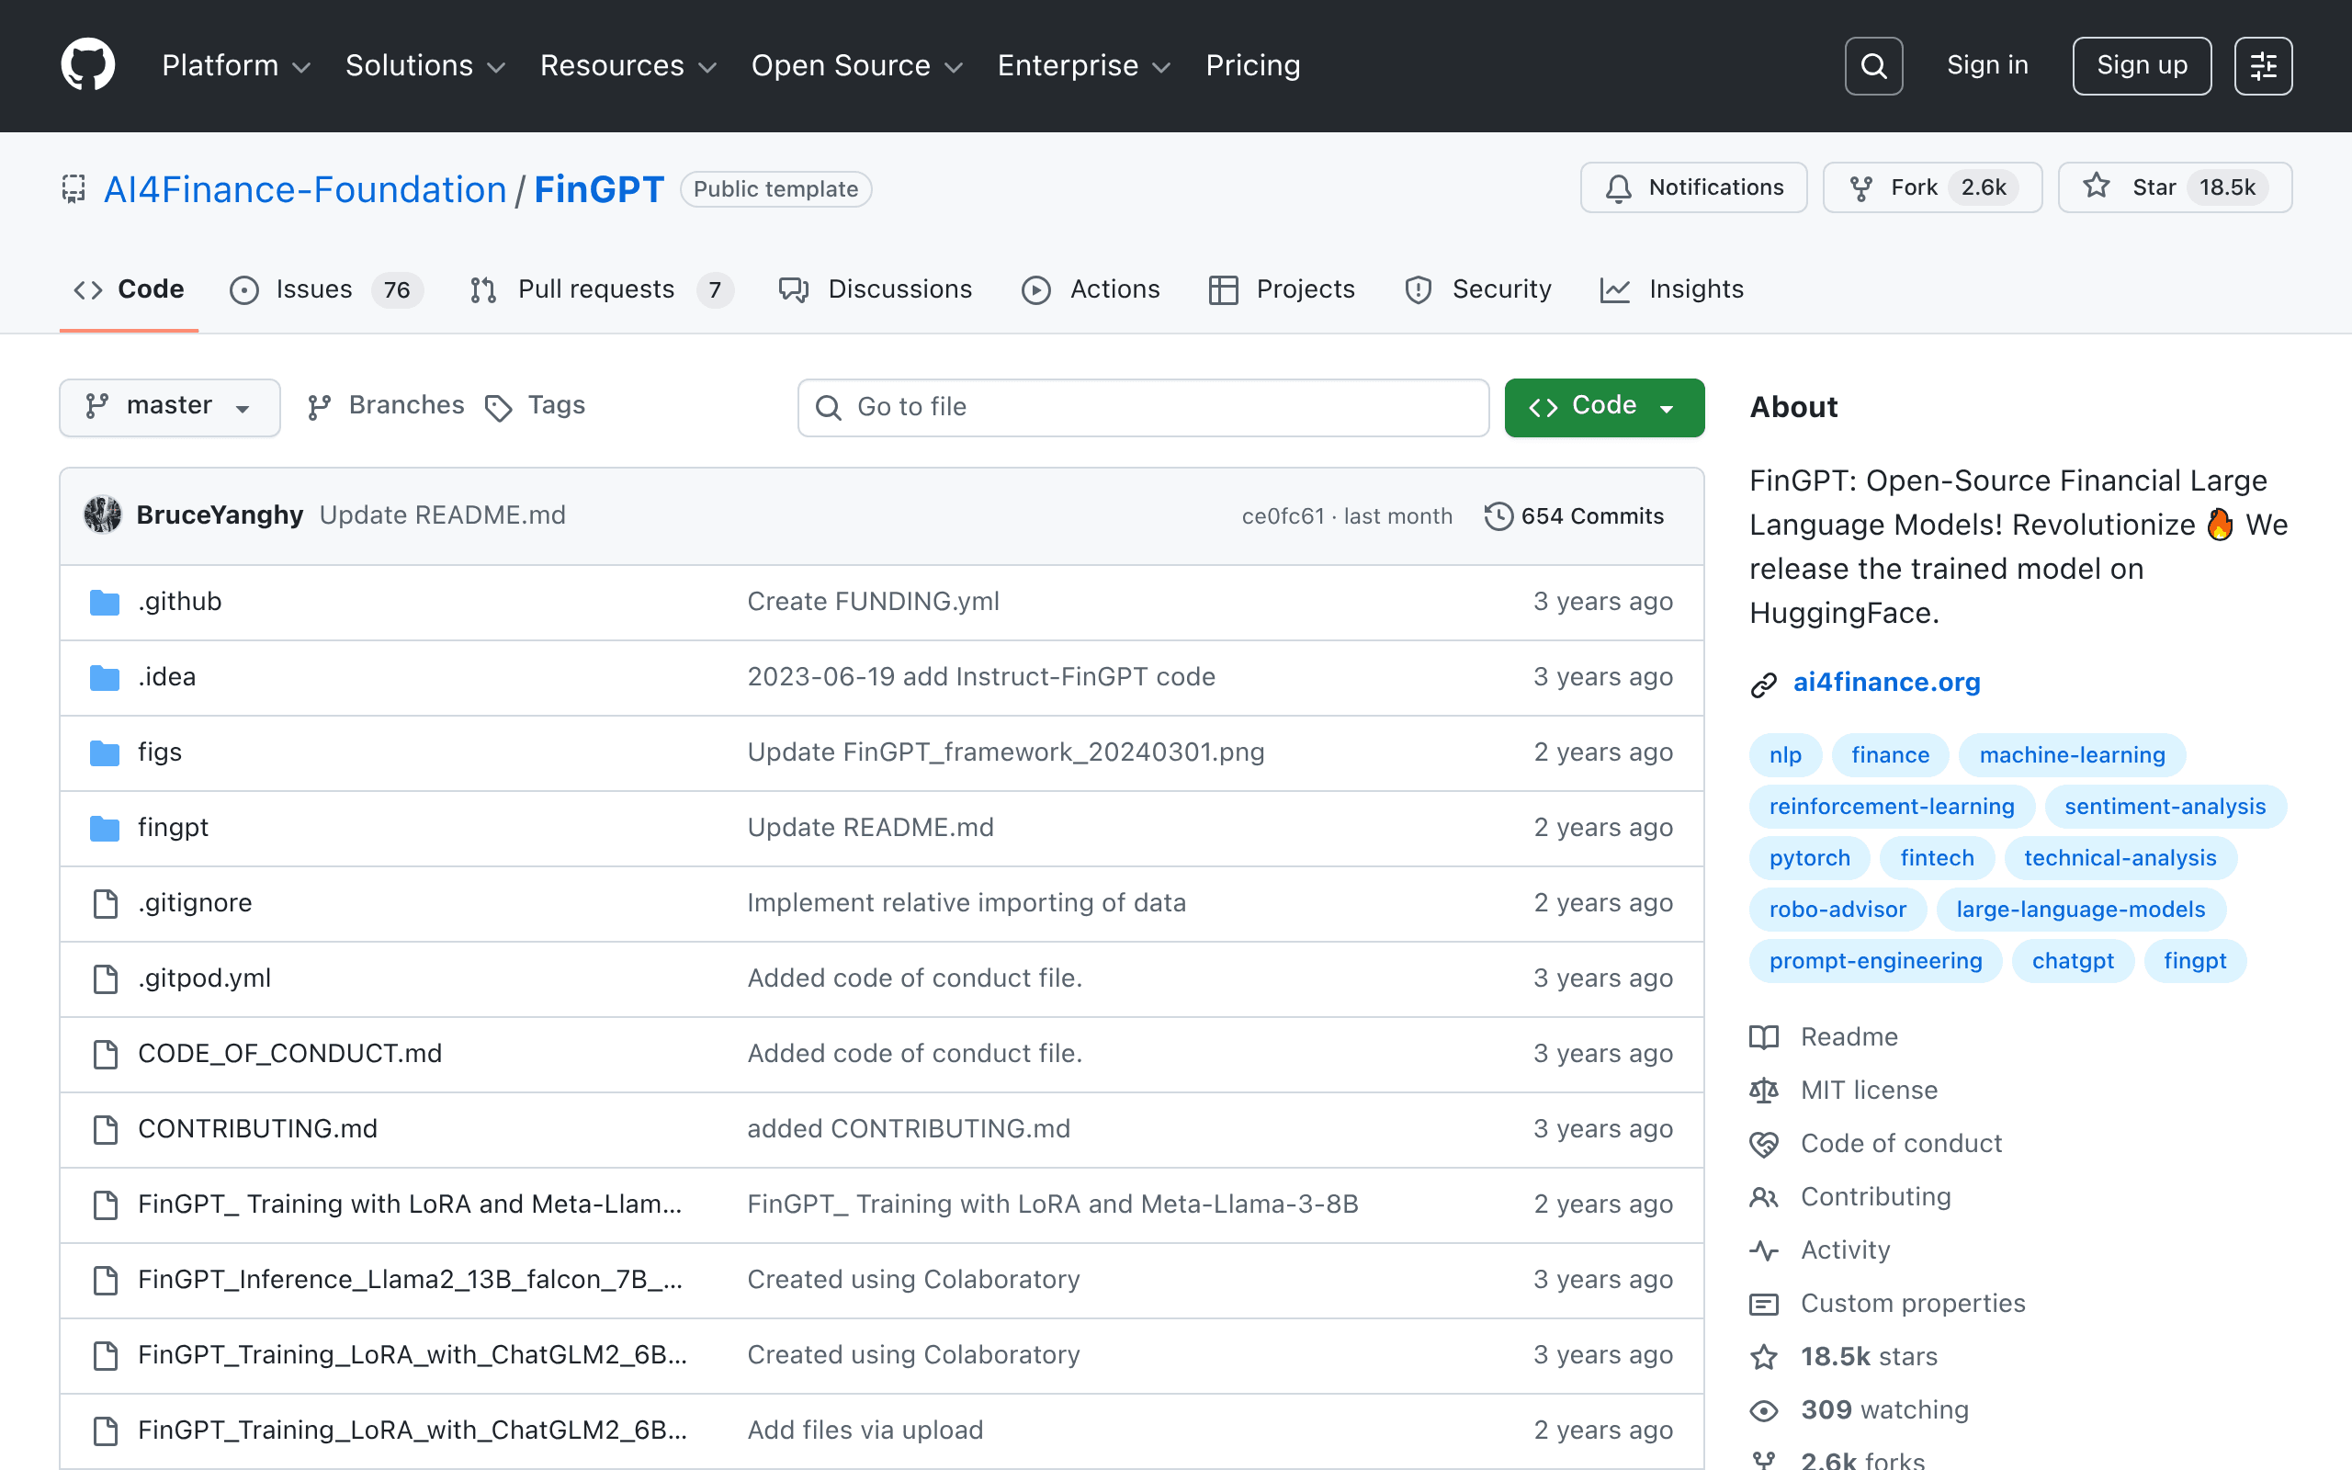Expand the Resources menu
The width and height of the screenshot is (2352, 1470).
tap(628, 65)
